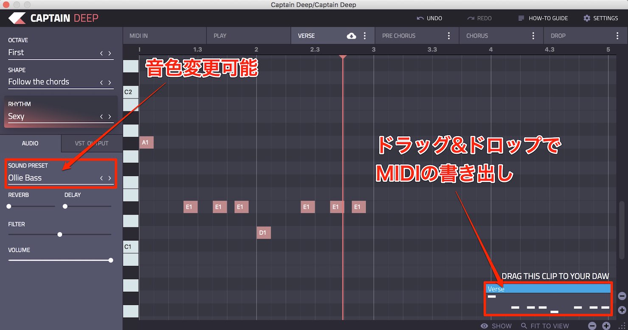The height and width of the screenshot is (330, 628).
Task: Click the Undo arrow button
Action: click(429, 18)
